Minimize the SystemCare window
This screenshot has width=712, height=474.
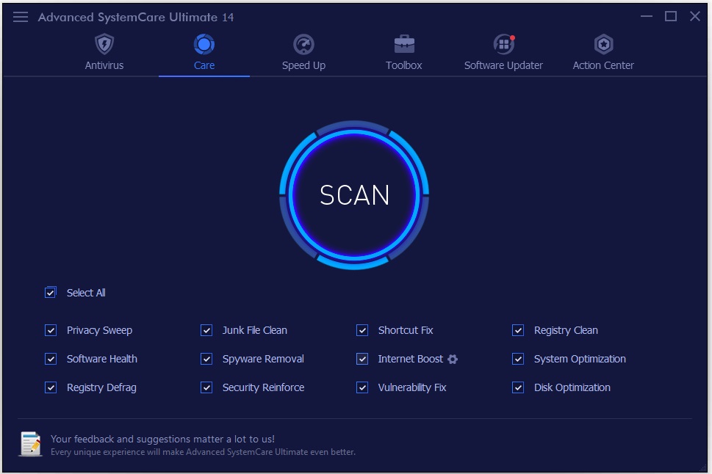(x=647, y=16)
